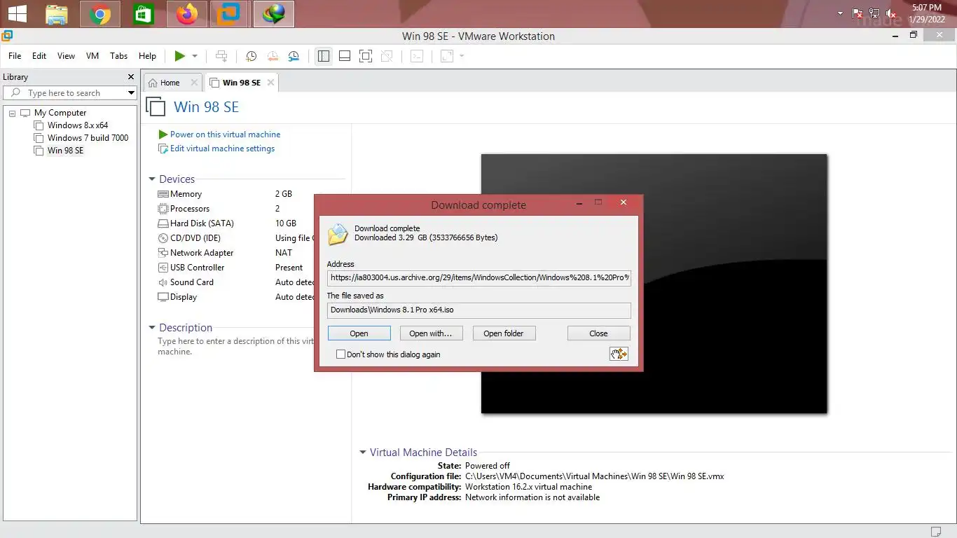Open the stretch view dropdown arrow
This screenshot has height=538, width=957.
pos(462,56)
